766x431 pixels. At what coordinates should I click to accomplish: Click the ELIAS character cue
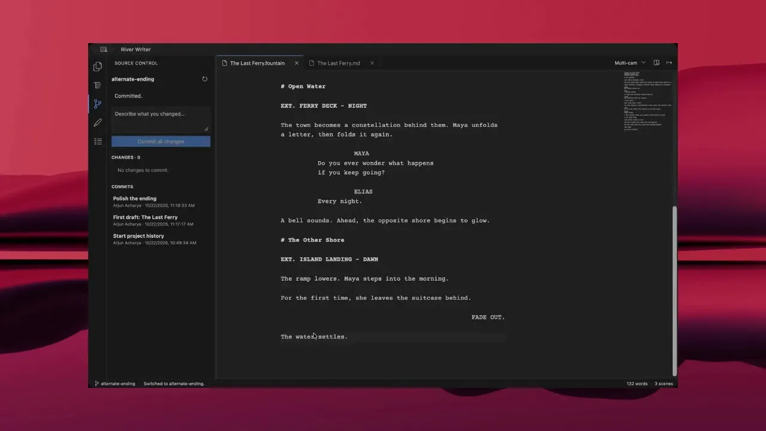pyautogui.click(x=363, y=192)
